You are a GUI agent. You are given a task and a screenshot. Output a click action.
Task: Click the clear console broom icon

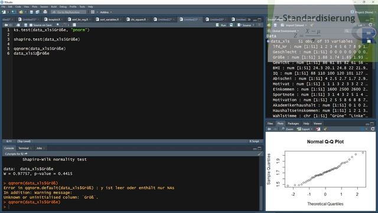tap(260, 154)
